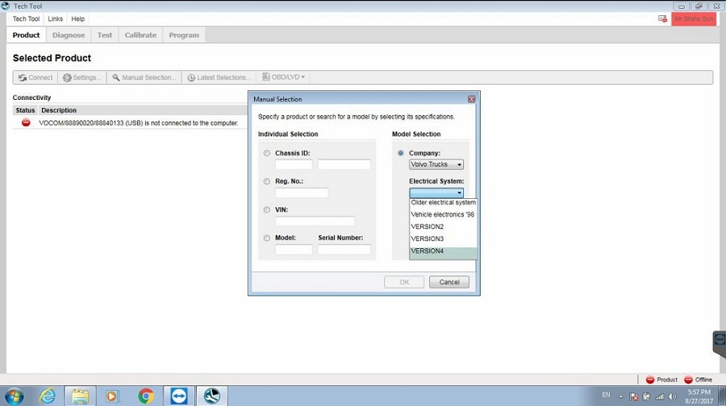Screen dimensions: 726x406
Task: Click the red VOCOM not-connected status icon
Action: (x=26, y=122)
